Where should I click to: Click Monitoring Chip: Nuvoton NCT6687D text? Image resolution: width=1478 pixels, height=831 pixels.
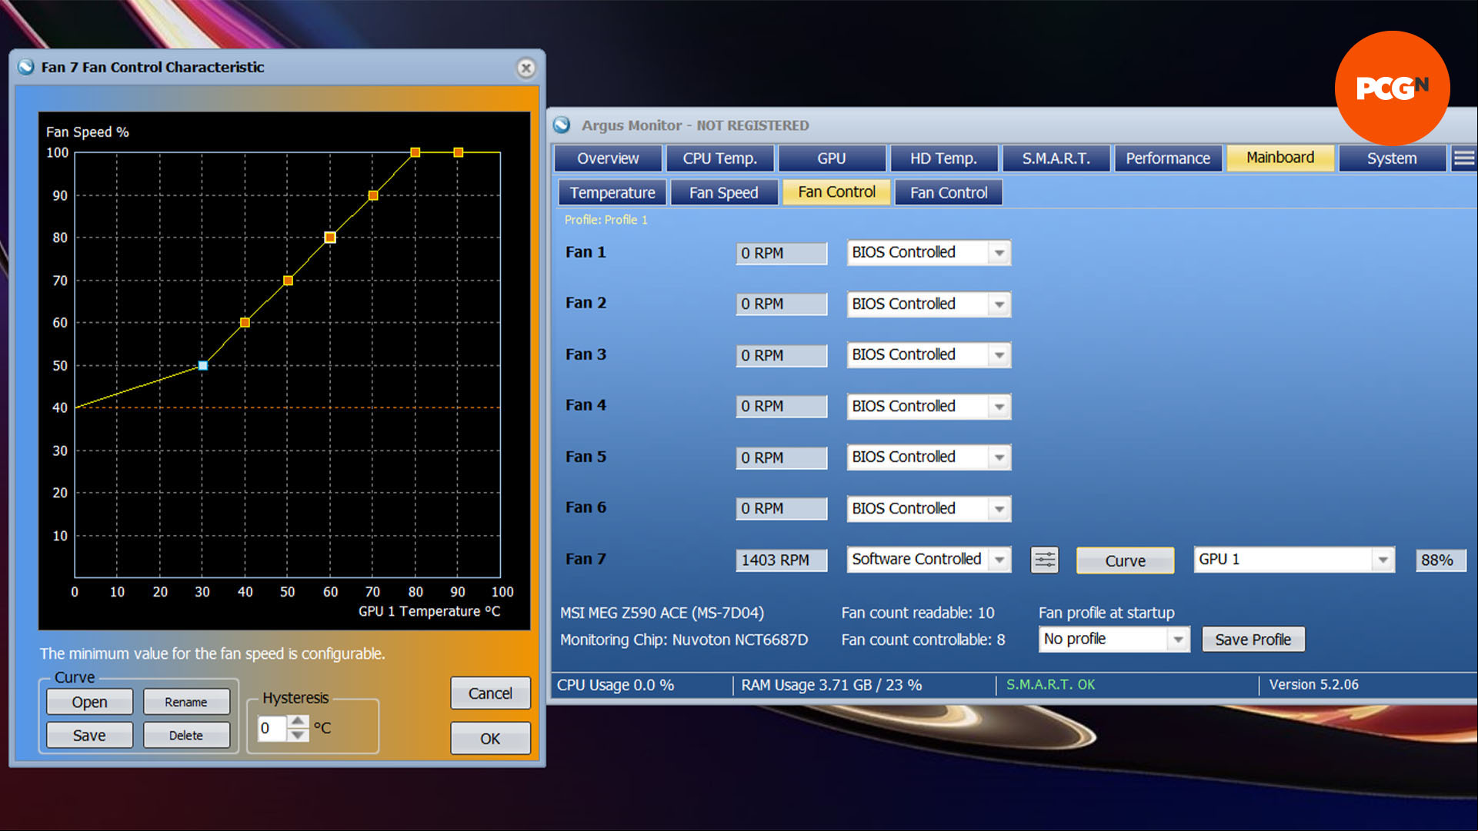(x=684, y=640)
